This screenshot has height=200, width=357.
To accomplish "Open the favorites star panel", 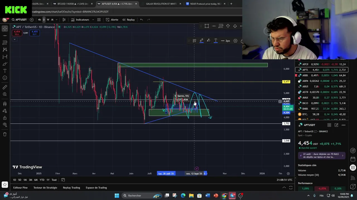I will tap(5, 184).
